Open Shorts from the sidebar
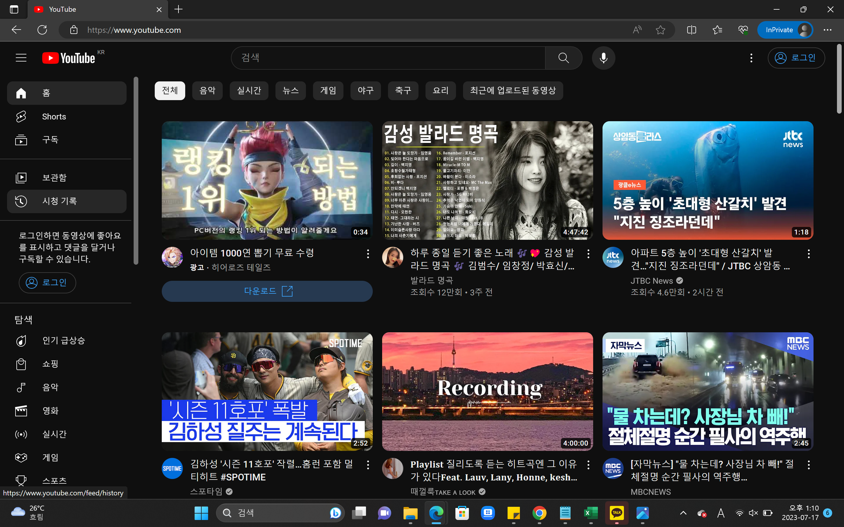This screenshot has width=844, height=527. point(54,117)
